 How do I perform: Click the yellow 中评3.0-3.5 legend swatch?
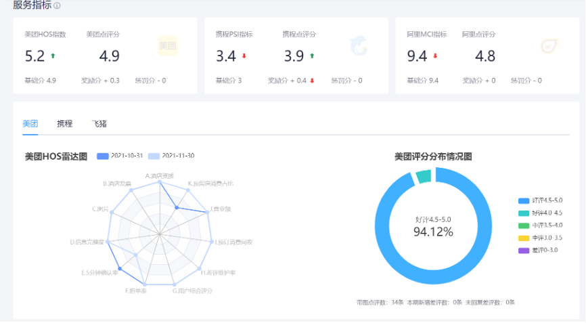click(x=523, y=238)
